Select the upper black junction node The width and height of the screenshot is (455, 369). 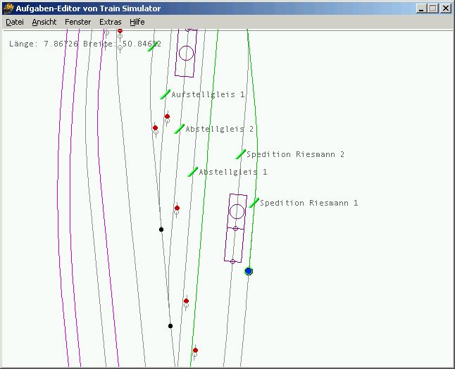(161, 230)
